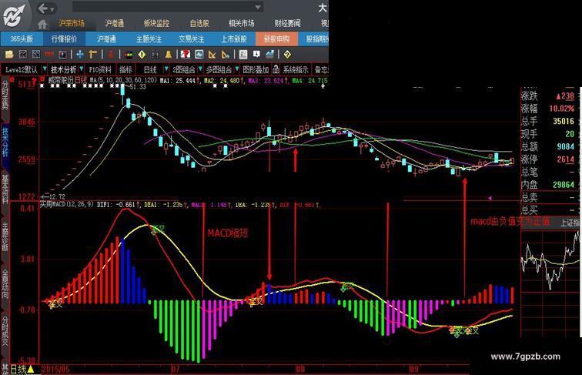Select the 基本资料 sidebar tab
Image resolution: width=582 pixels, height=375 pixels.
[x=5, y=190]
